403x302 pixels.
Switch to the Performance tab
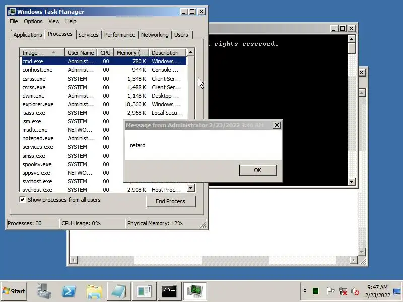coord(119,35)
